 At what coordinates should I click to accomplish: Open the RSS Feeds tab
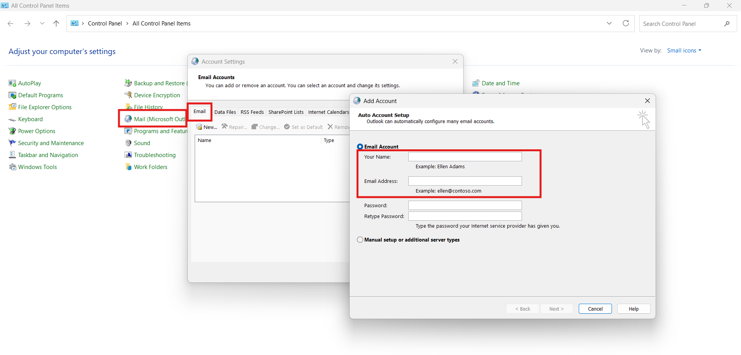(x=252, y=112)
